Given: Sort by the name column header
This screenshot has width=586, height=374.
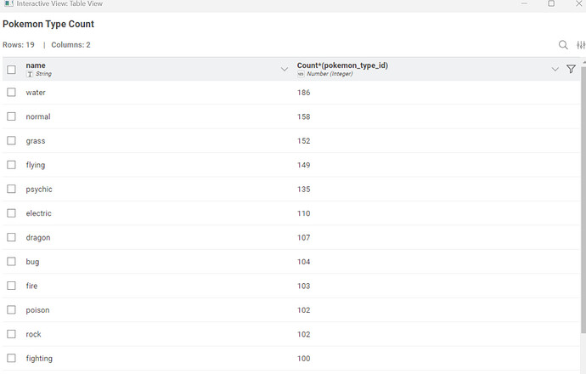Looking at the screenshot, I should coord(37,65).
